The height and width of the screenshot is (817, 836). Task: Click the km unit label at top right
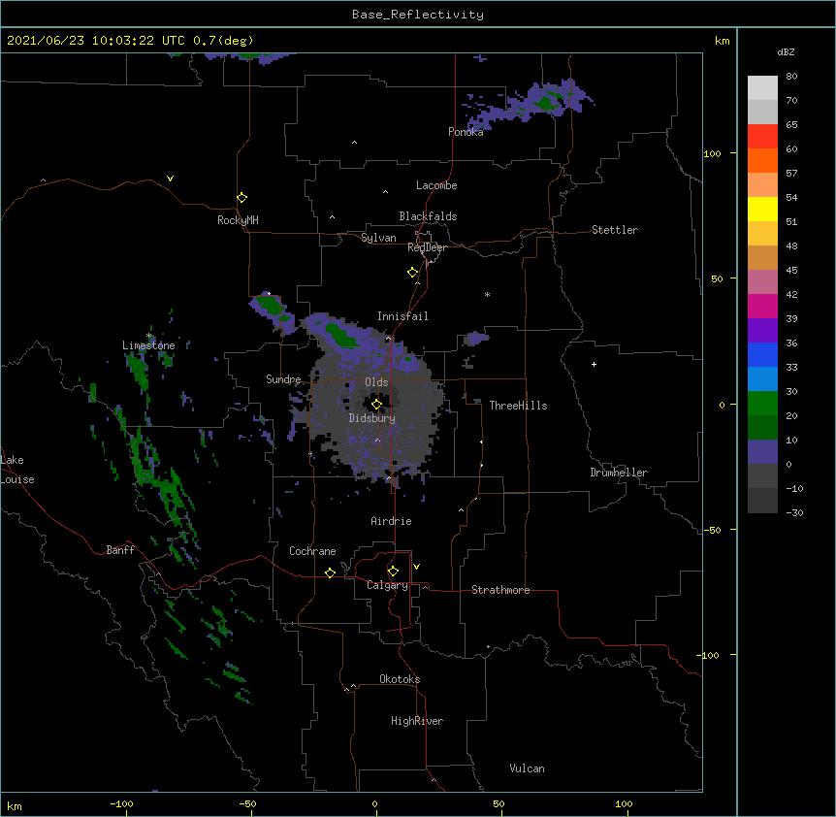723,41
